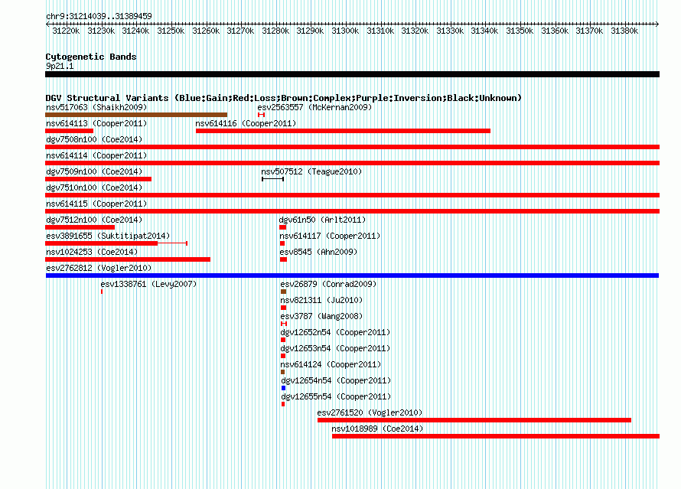Viewport: 681px width, 489px height.
Task: Click the dgv7509n100 (Coe2014) label
Action: point(94,171)
